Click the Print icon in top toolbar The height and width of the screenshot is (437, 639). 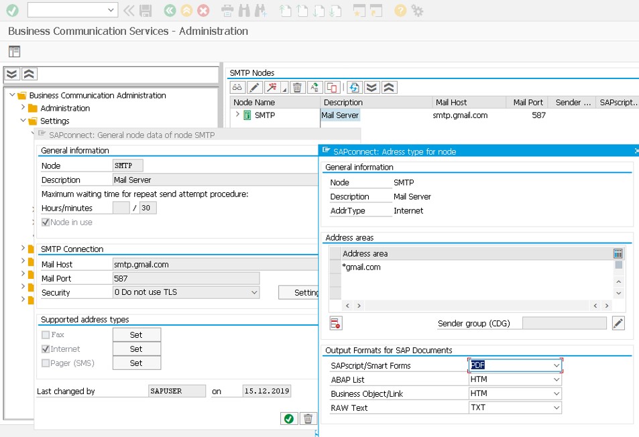point(227,11)
